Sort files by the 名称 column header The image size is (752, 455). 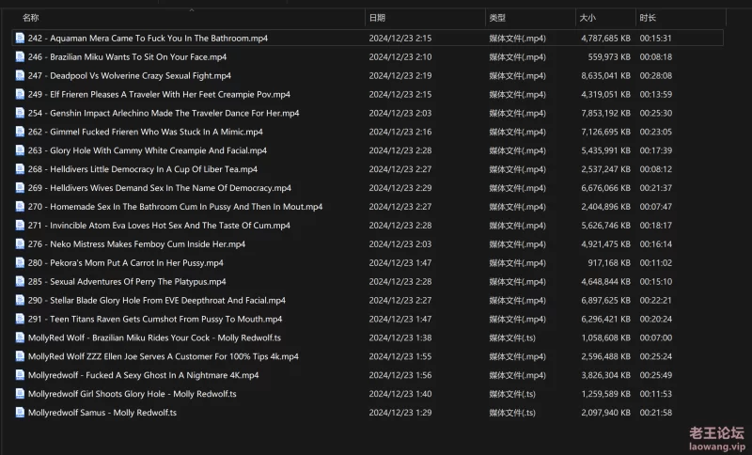31,18
